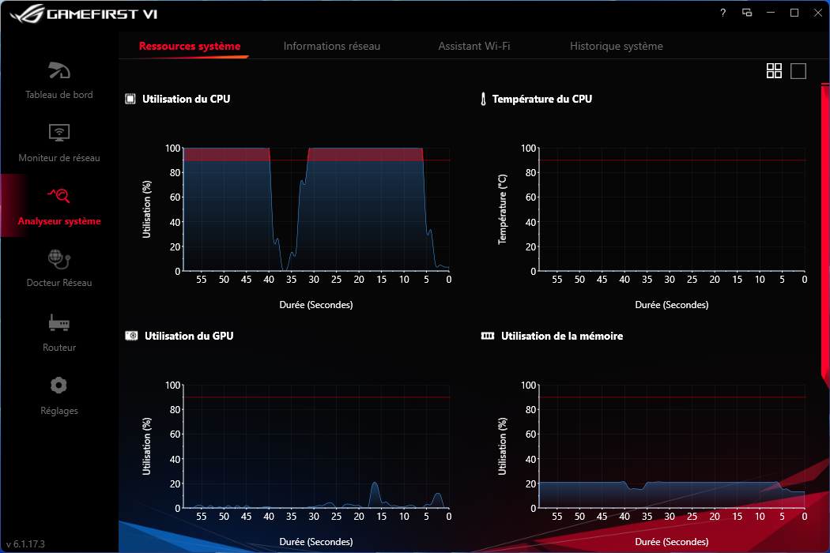Click the Utilisation du CPU heading
Image resolution: width=830 pixels, height=553 pixels.
pos(187,99)
